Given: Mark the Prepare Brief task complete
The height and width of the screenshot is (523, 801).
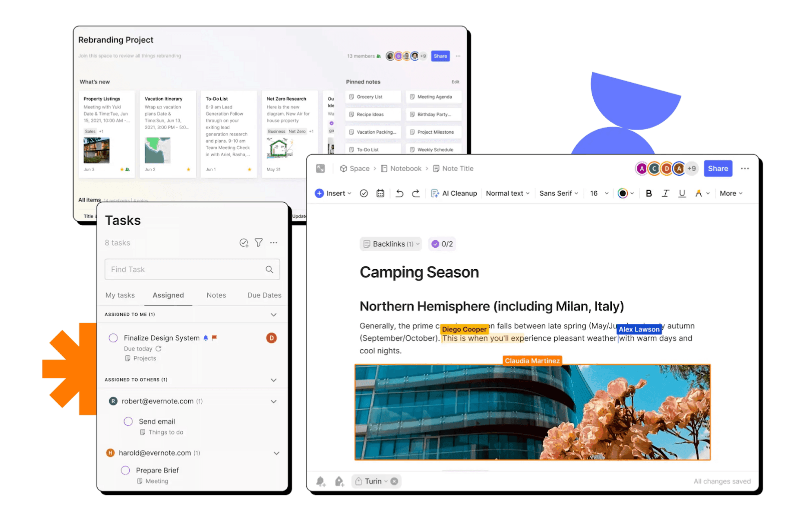Looking at the screenshot, I should coord(125,470).
